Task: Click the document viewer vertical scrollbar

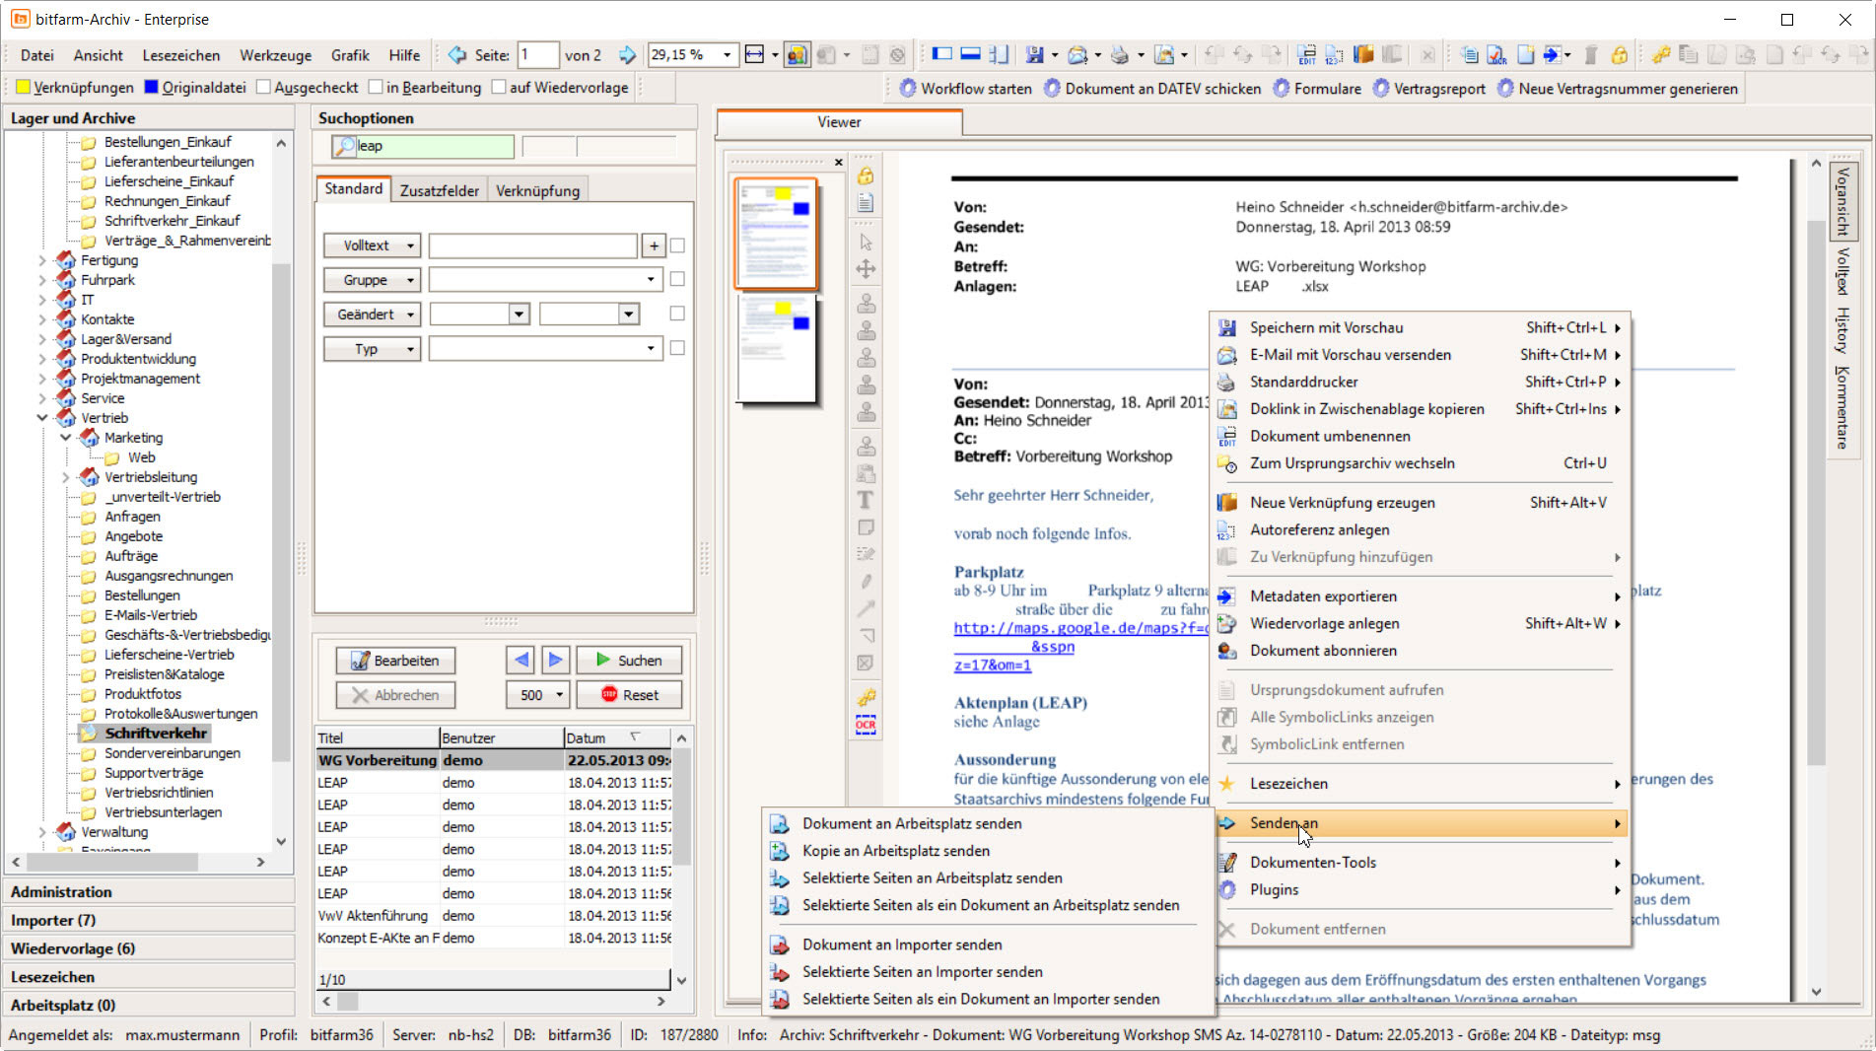Action: tap(1816, 493)
